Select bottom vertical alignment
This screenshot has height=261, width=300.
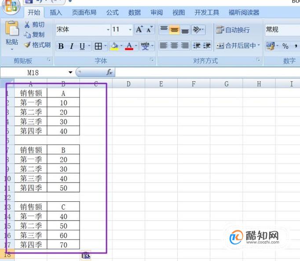pos(185,29)
